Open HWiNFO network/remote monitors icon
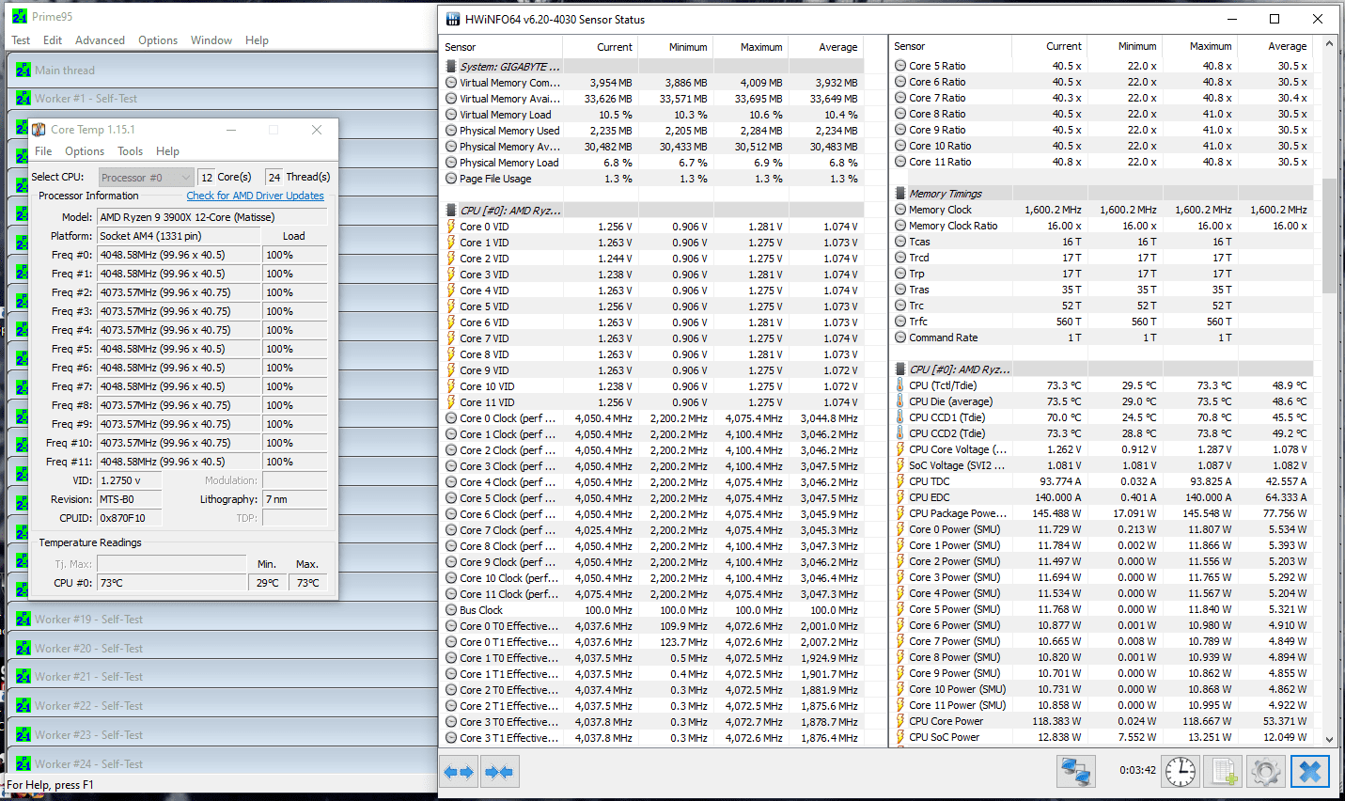 click(x=1075, y=772)
